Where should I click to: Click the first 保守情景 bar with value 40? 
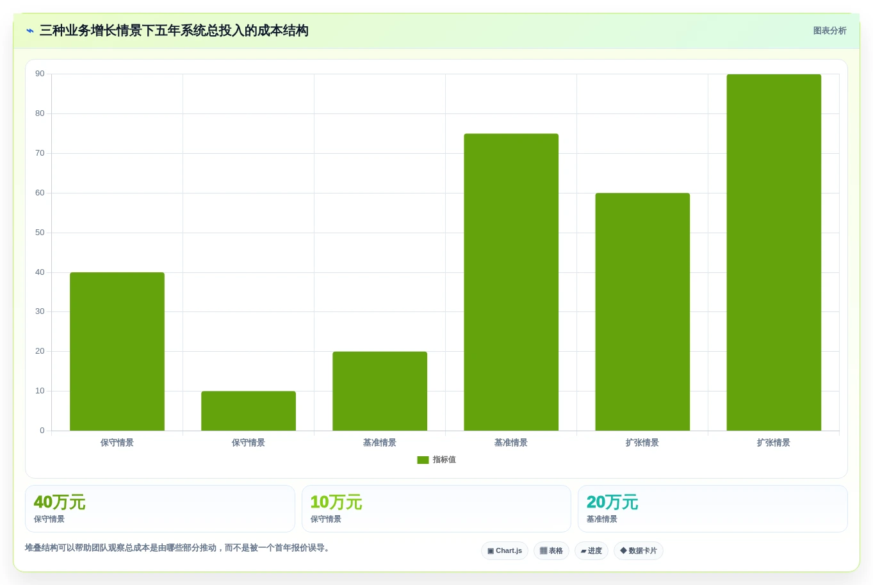point(117,352)
